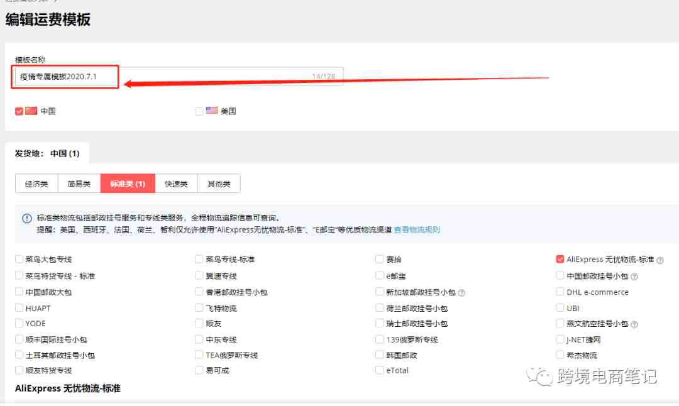Open the 发货地 中国 (1) tab
The image size is (679, 406).
coord(47,153)
